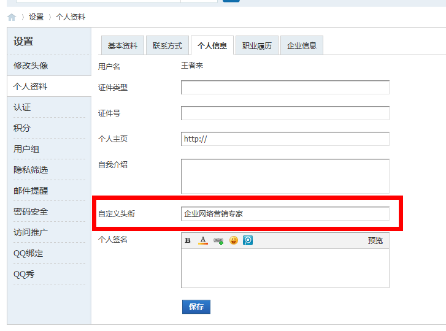446x331 pixels.
Task: Go to 密码安全 settings
Action: [49, 211]
